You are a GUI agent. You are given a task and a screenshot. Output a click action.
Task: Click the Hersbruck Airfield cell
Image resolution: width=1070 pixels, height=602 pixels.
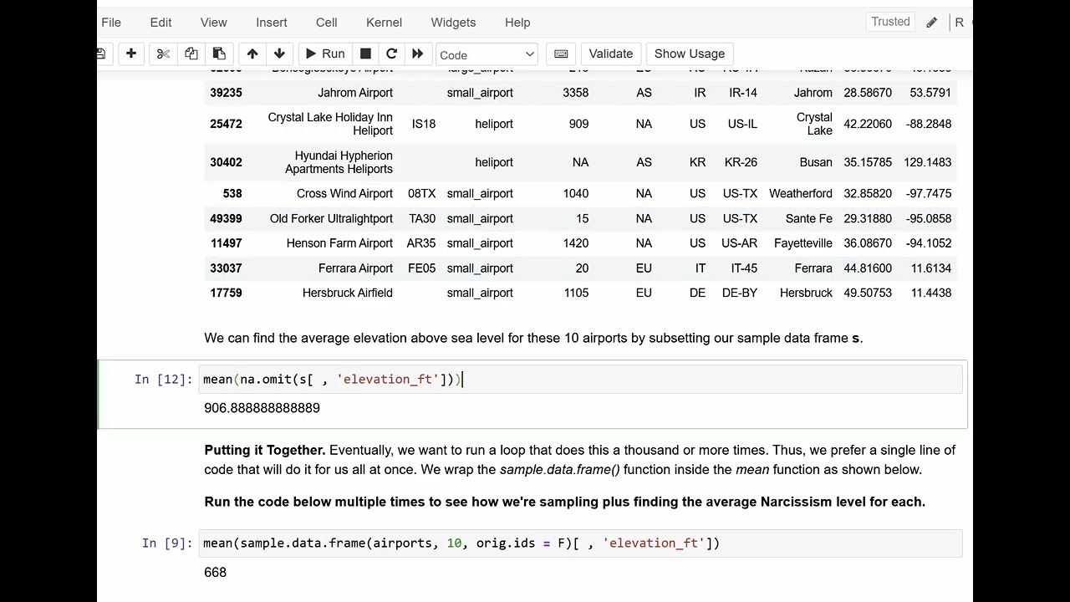pos(348,293)
